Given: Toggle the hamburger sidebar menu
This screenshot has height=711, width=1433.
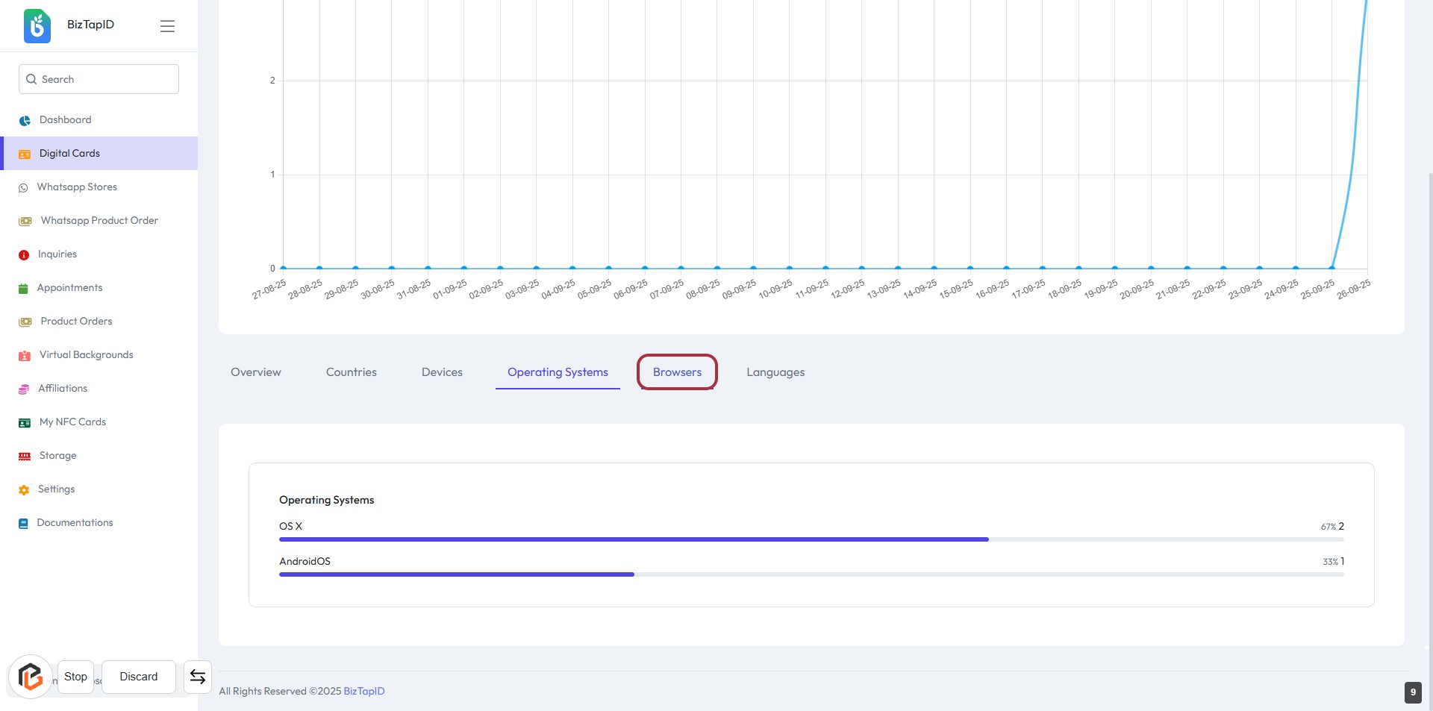Looking at the screenshot, I should pyautogui.click(x=167, y=26).
